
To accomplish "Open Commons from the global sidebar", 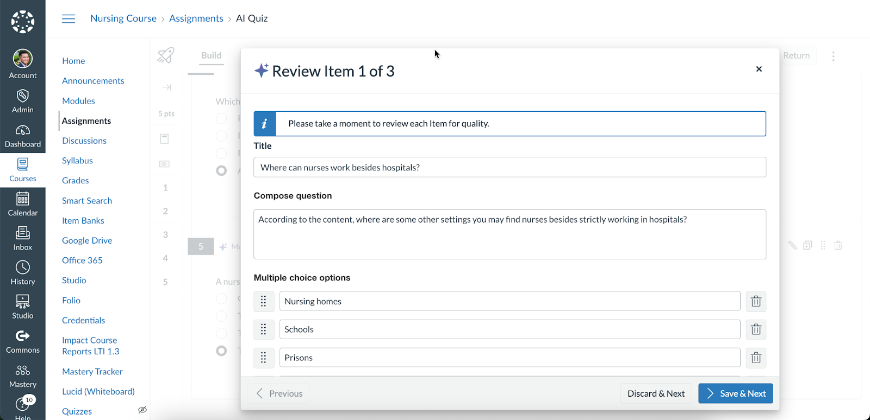I will pyautogui.click(x=23, y=342).
